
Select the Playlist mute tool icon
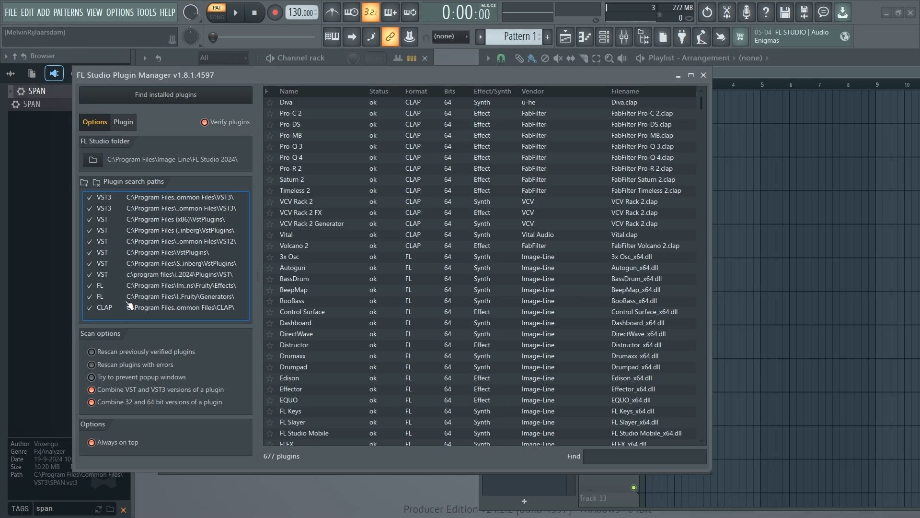point(558,58)
